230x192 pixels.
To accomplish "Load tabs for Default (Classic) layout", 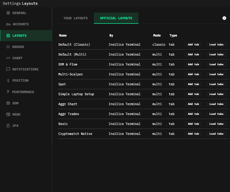I will click(216, 44).
